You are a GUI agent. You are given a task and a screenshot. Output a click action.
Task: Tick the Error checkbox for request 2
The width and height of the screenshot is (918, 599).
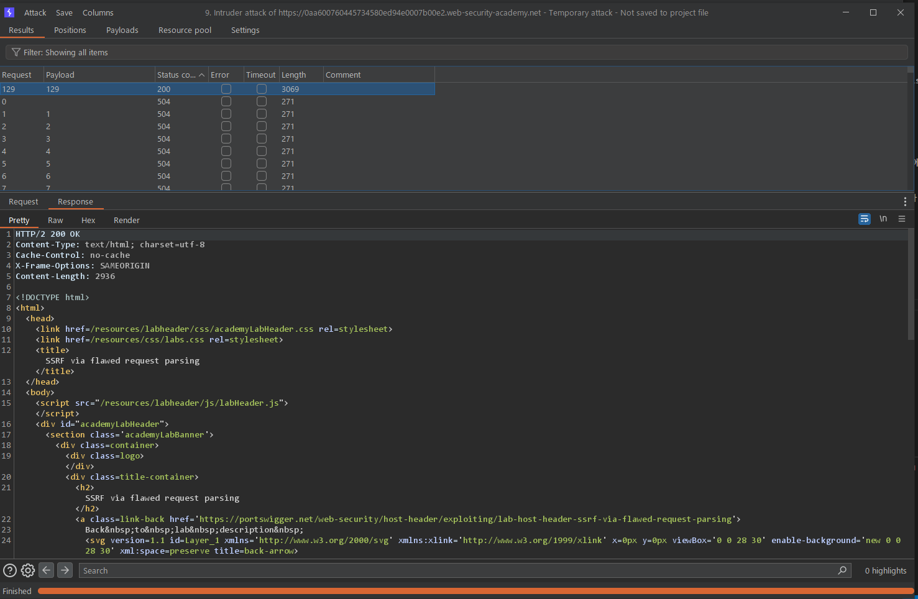(226, 126)
